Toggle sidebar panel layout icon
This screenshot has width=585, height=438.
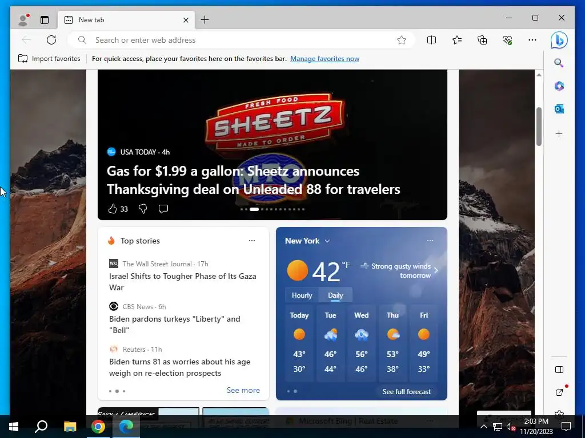pyautogui.click(x=559, y=370)
